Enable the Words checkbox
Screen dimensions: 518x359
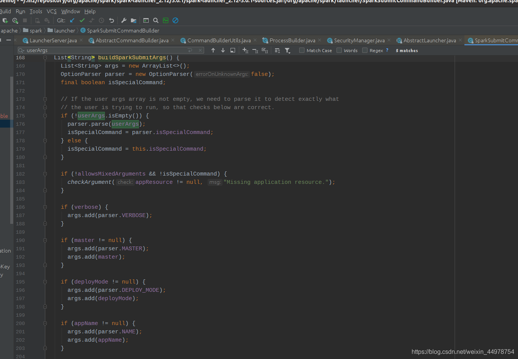[339, 50]
